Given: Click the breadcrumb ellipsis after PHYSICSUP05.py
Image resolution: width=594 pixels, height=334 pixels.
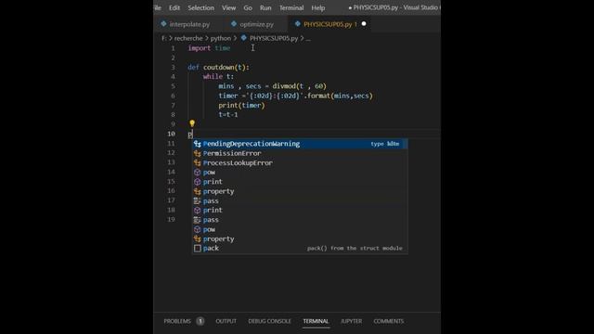Looking at the screenshot, I should tap(308, 38).
